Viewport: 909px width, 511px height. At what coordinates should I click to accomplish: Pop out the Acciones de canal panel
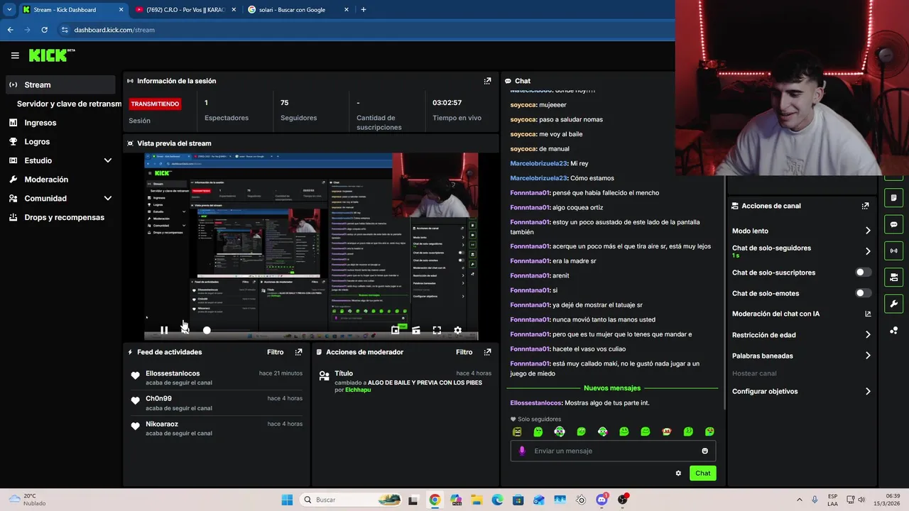(865, 206)
